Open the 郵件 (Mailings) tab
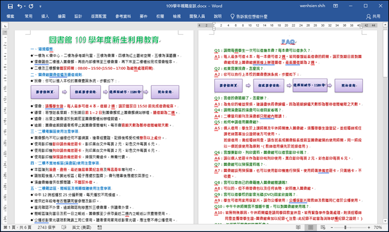389x232 pixels. pos(144,16)
